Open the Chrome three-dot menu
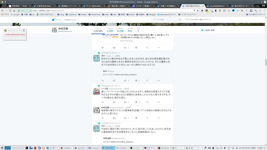Screen dimensions: 267x150 tap(264, 10)
